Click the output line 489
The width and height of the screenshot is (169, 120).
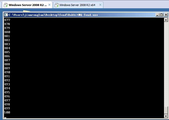pos(7,68)
